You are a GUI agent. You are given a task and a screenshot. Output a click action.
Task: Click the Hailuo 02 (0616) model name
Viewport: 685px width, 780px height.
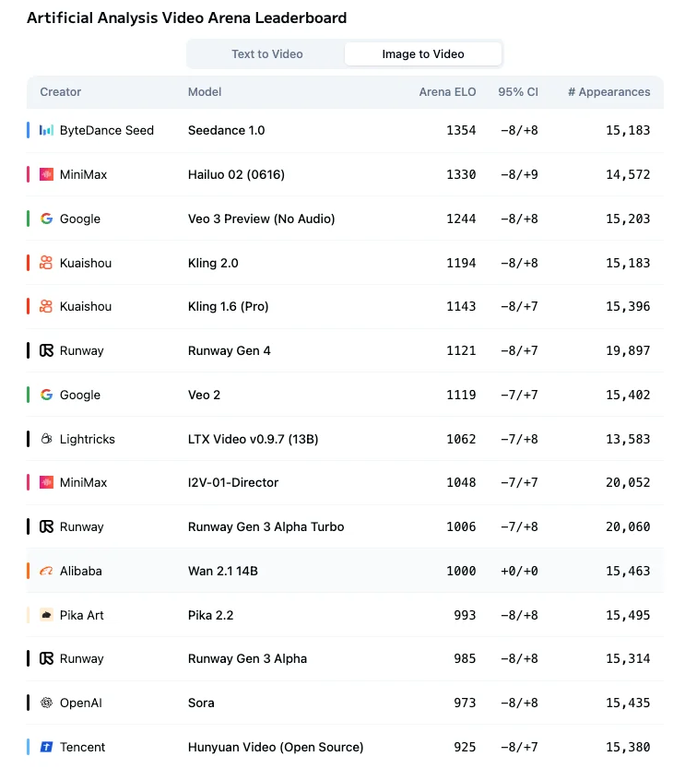[x=236, y=174]
